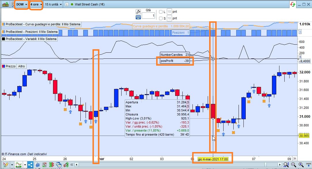Click the -9,4000 variable axis value
Image resolution: width=312 pixels, height=169 pixels.
click(x=305, y=61)
